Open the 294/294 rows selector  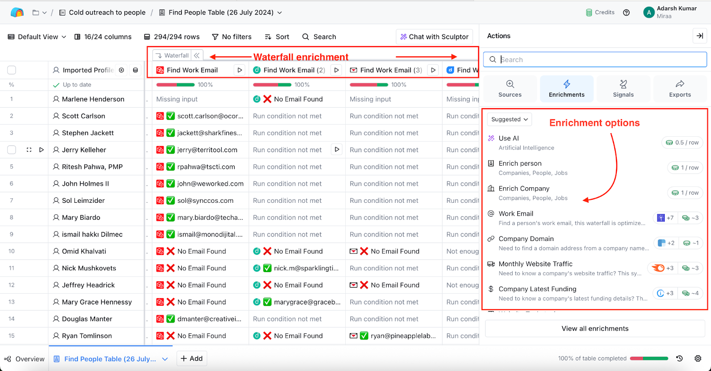pos(172,37)
